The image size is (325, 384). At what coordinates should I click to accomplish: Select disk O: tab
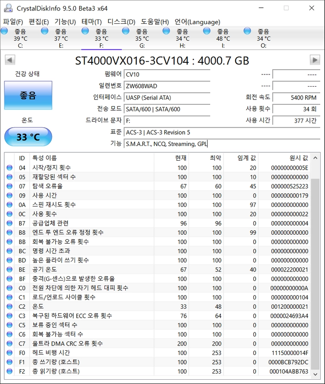263,38
